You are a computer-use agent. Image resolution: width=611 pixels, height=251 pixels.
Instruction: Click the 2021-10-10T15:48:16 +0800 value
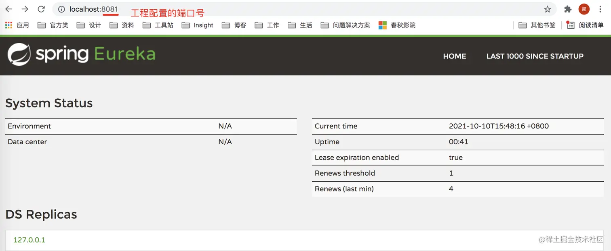point(499,126)
